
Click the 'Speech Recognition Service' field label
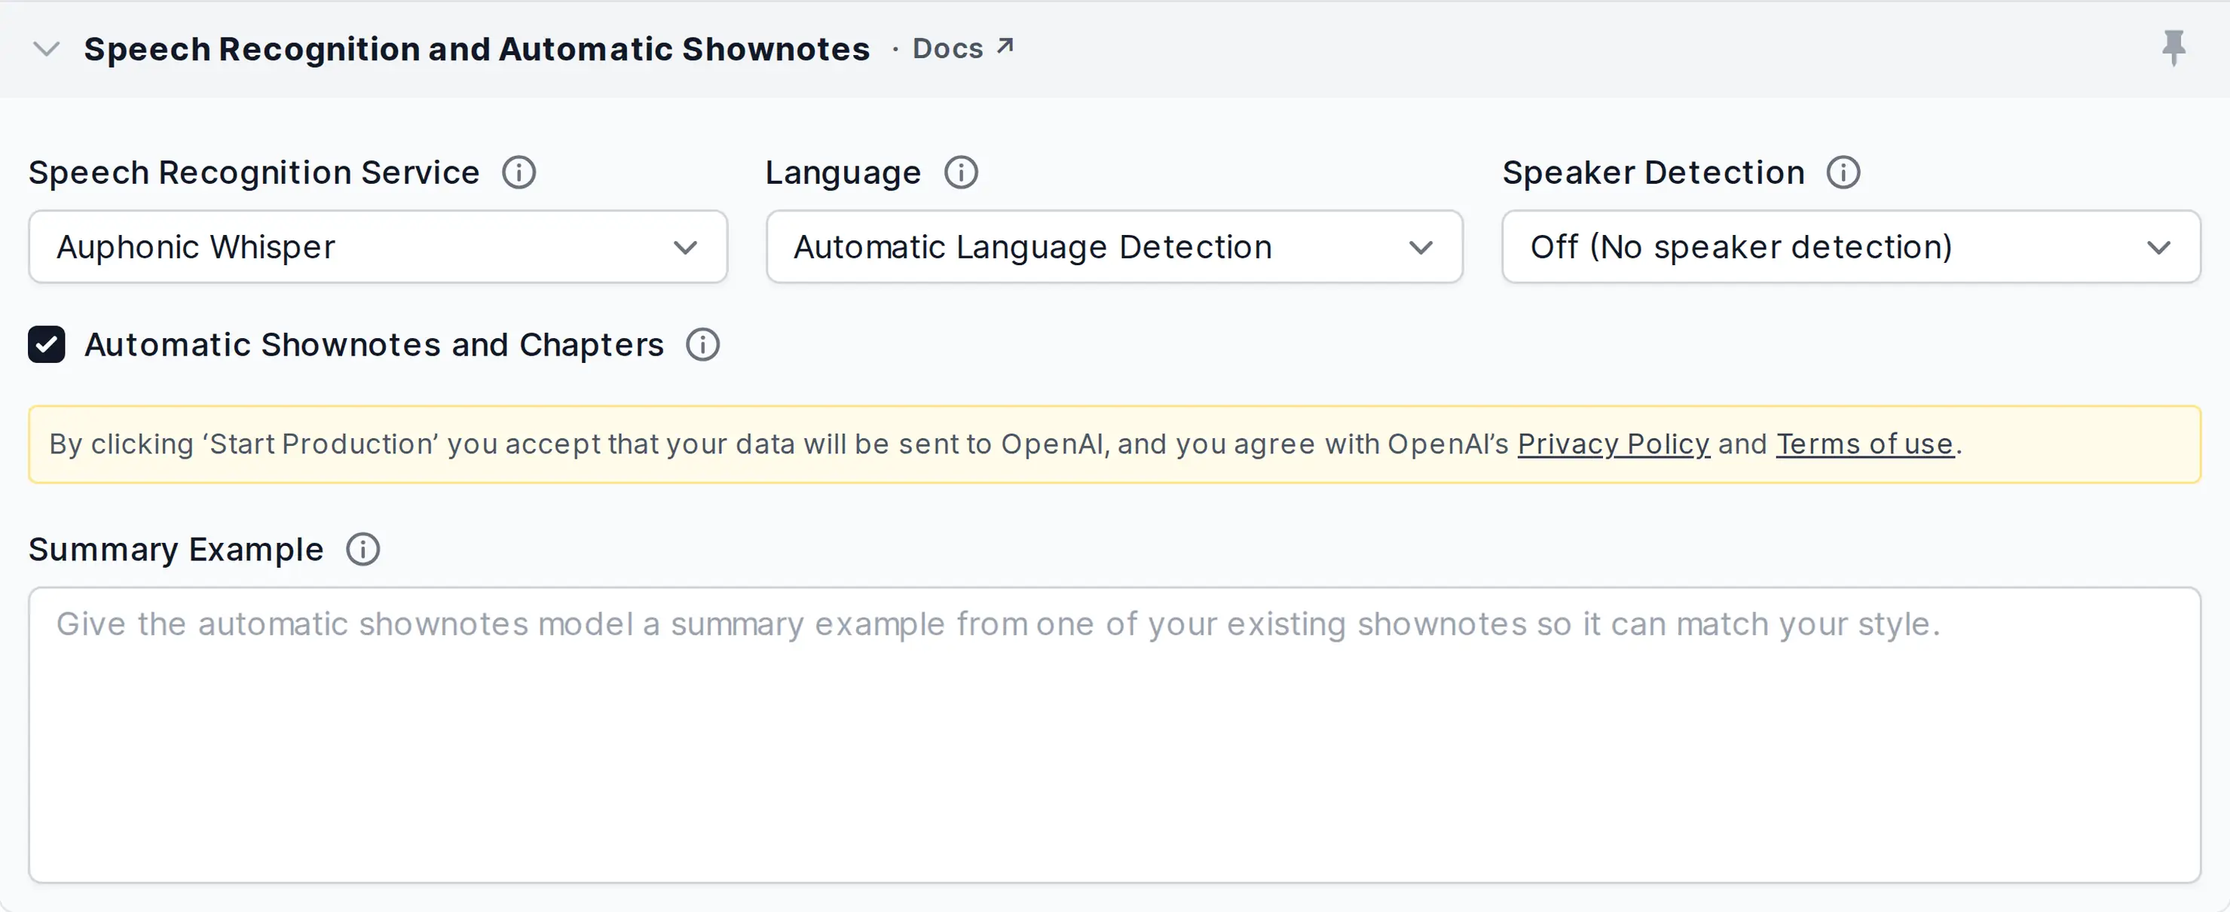pos(254,173)
